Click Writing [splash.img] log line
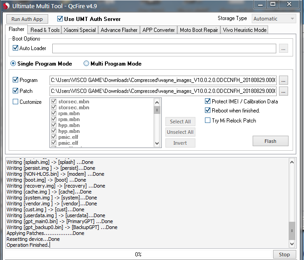 [x=50, y=162]
